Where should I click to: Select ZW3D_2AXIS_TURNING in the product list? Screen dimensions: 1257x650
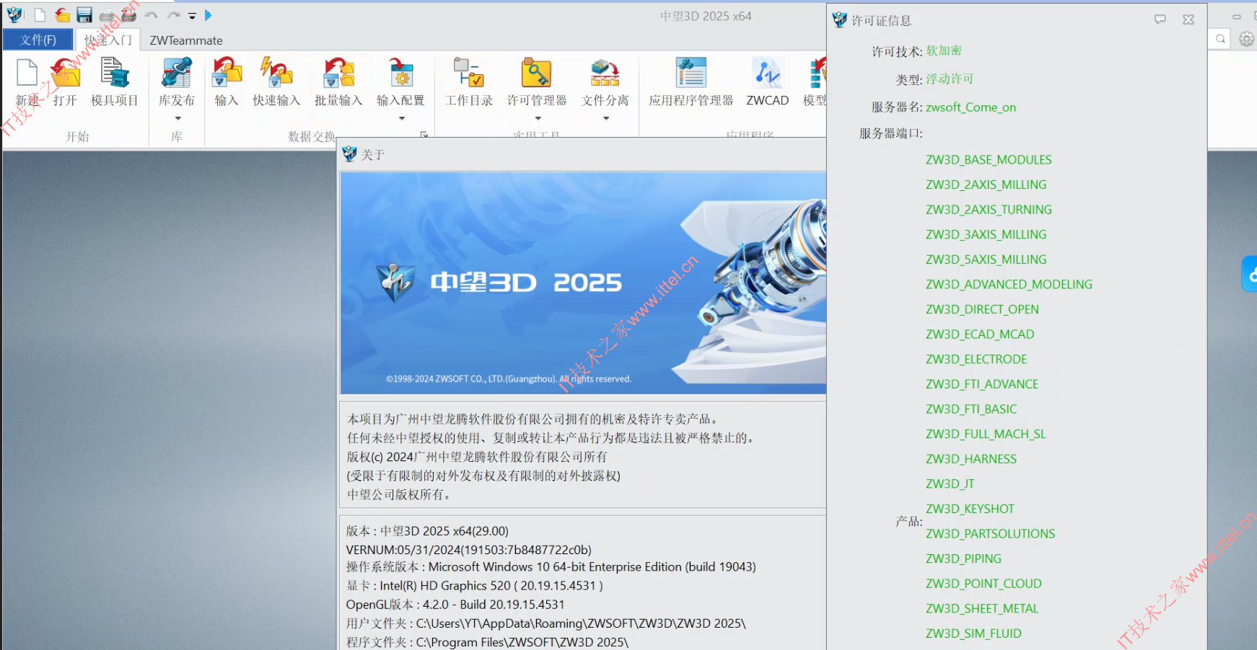point(989,210)
